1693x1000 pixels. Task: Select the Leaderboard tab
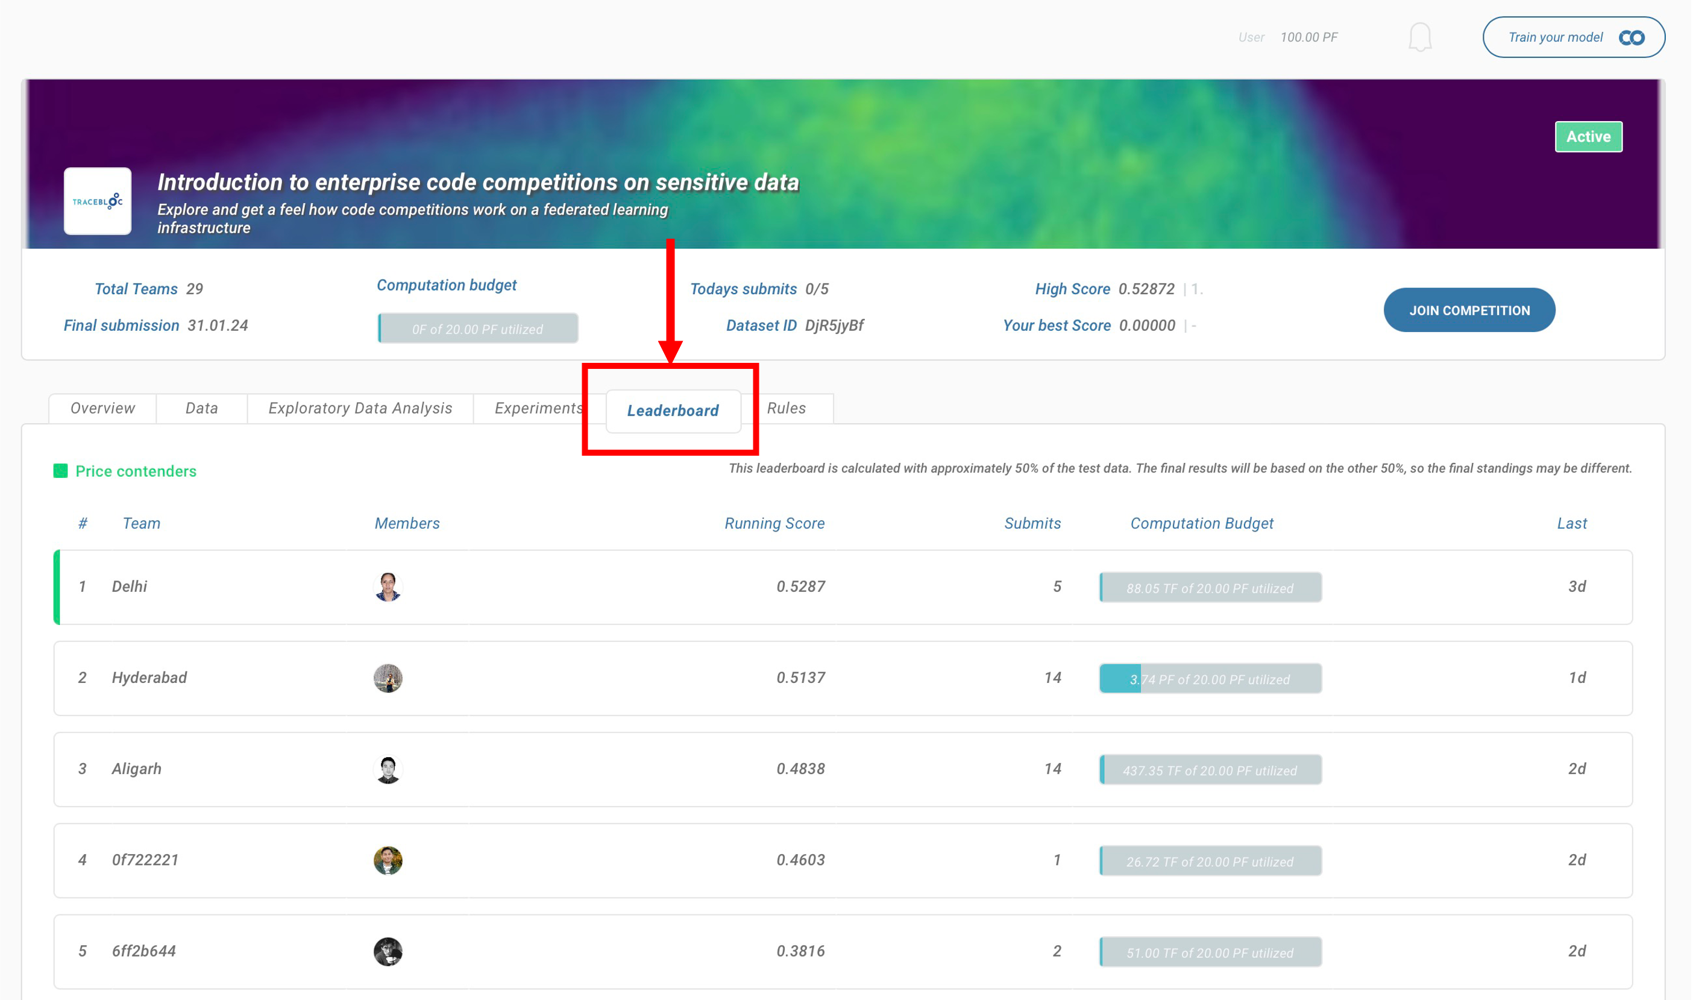(x=673, y=410)
